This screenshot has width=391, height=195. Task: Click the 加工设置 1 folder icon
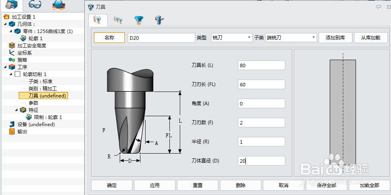7,17
